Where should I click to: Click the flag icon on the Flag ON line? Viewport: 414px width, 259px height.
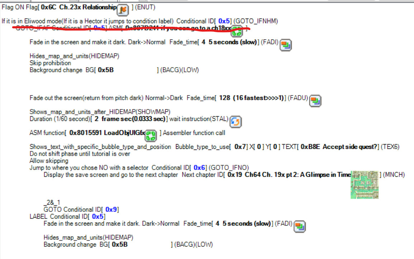[123, 10]
